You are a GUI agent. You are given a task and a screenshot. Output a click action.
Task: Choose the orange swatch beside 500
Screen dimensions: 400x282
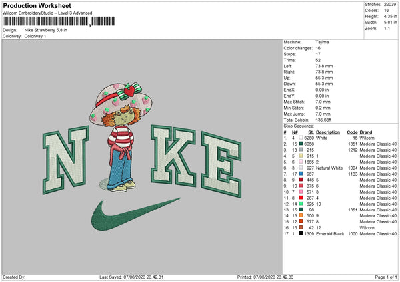pyautogui.click(x=301, y=215)
